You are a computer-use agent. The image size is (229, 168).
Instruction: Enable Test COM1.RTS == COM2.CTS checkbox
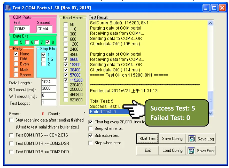tap(12, 135)
